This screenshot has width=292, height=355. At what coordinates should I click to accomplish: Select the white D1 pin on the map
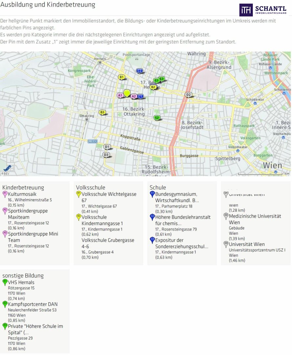[107, 147]
